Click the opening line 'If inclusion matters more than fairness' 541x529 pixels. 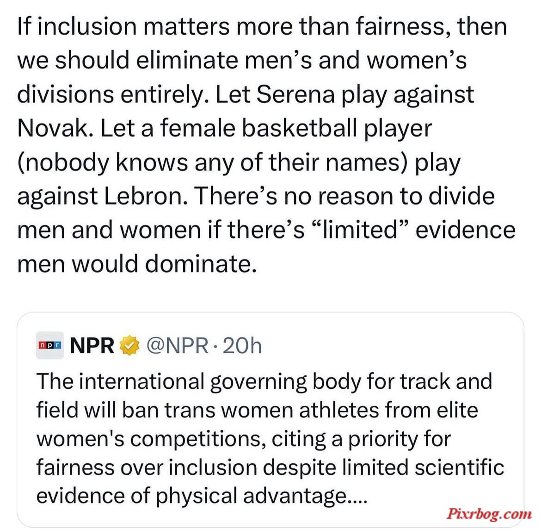point(262,26)
